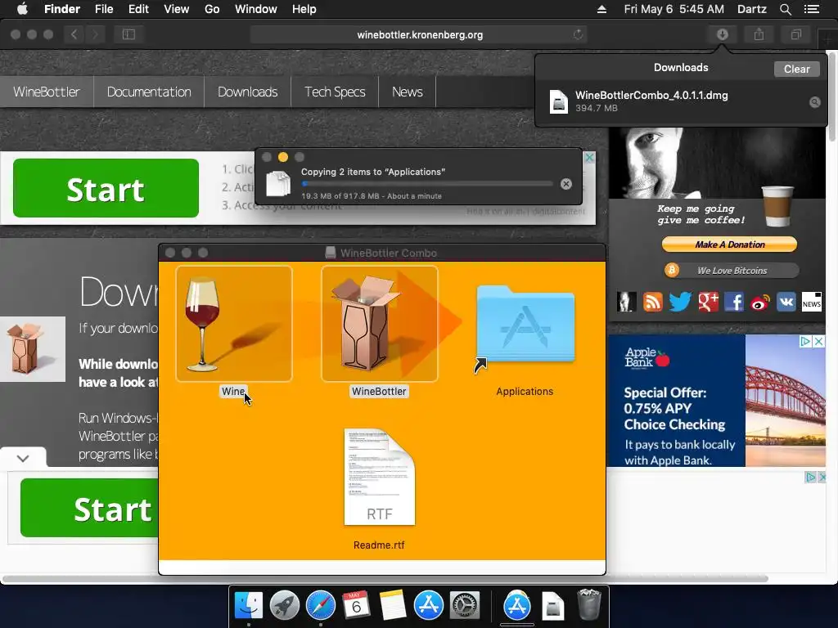Collapse the bottom ad with chevron
Image resolution: width=838 pixels, height=628 pixels.
click(x=23, y=458)
